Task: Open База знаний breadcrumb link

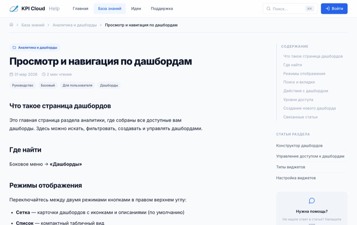Action: point(33,25)
